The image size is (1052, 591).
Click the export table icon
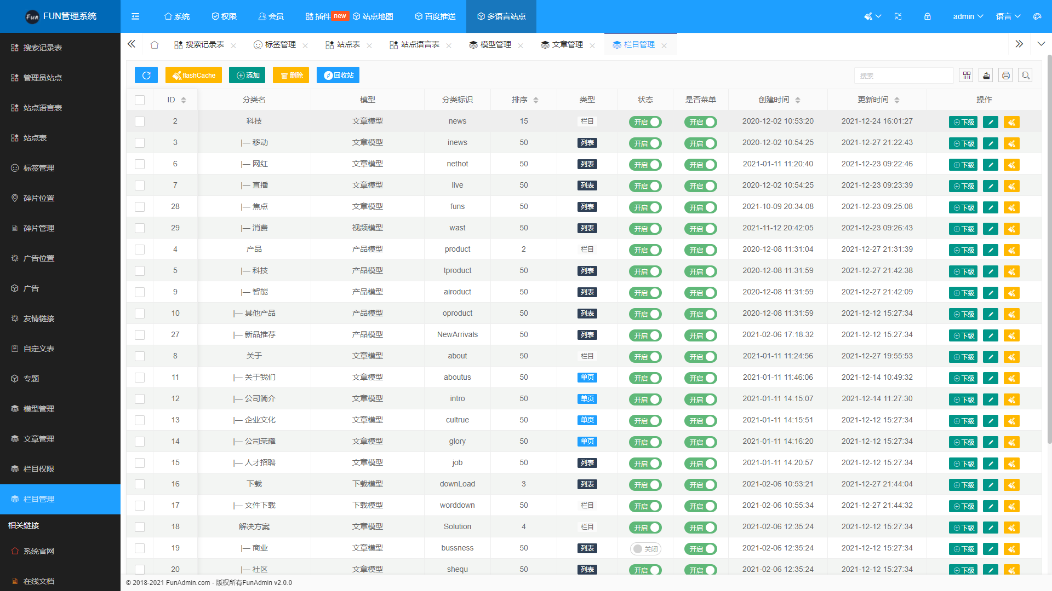click(x=986, y=76)
